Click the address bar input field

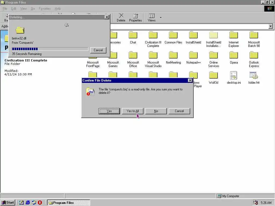click(x=189, y=26)
